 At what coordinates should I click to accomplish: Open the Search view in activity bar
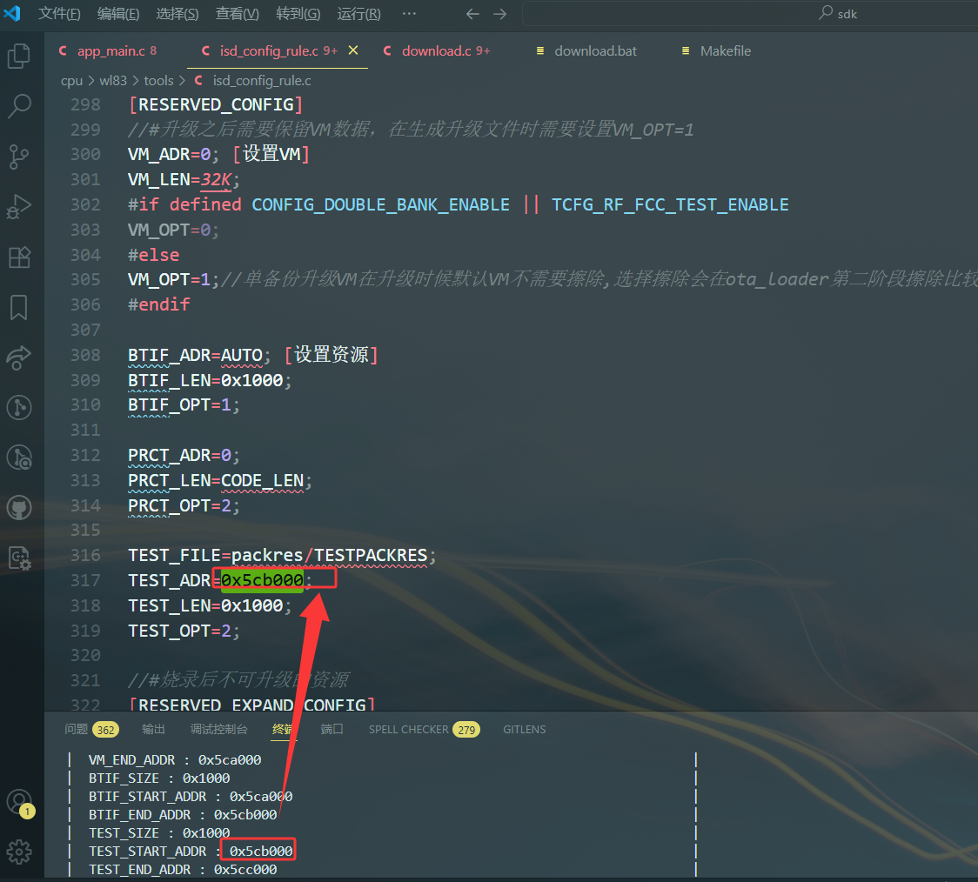tap(19, 106)
